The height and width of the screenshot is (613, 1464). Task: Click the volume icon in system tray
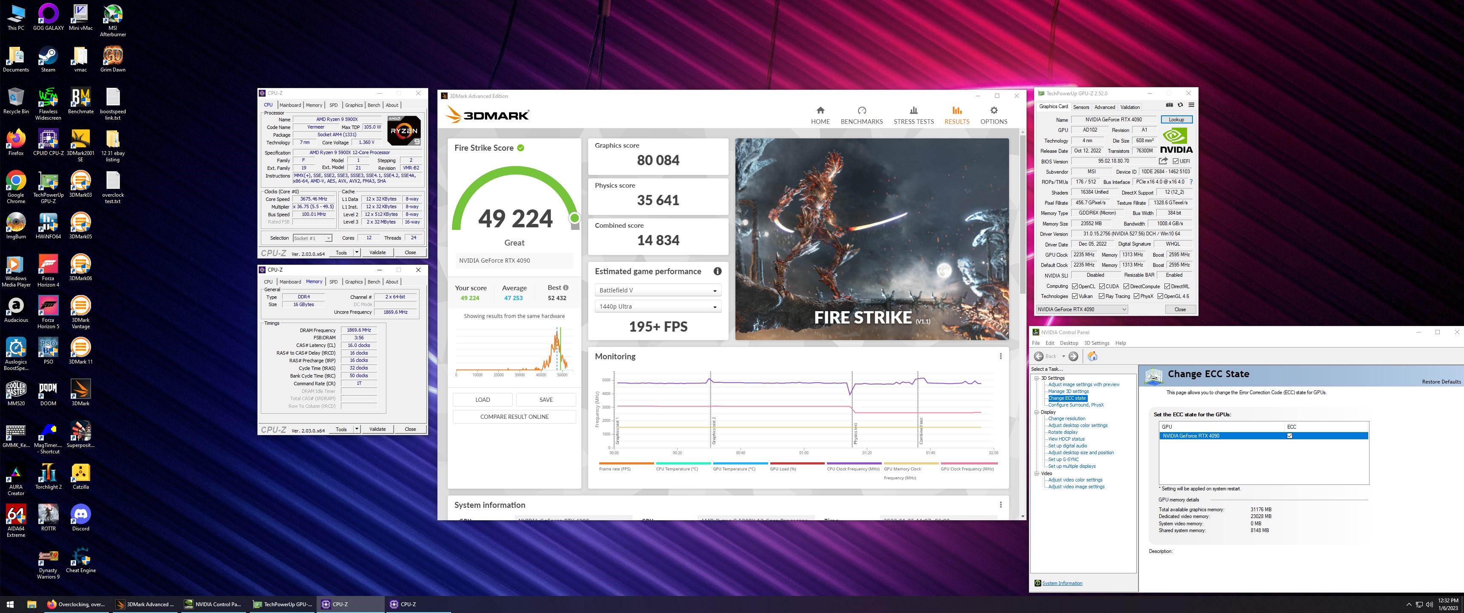coord(1429,604)
